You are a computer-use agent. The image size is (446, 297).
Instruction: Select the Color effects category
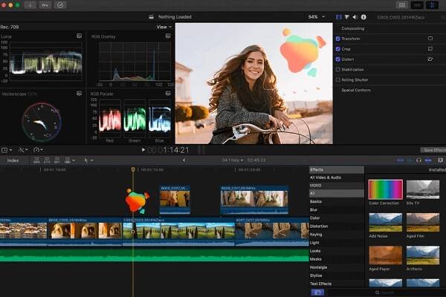pyautogui.click(x=337, y=218)
